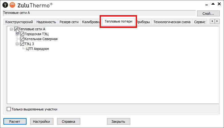Click the Слой... button
The image size is (224, 128).
point(207,14)
